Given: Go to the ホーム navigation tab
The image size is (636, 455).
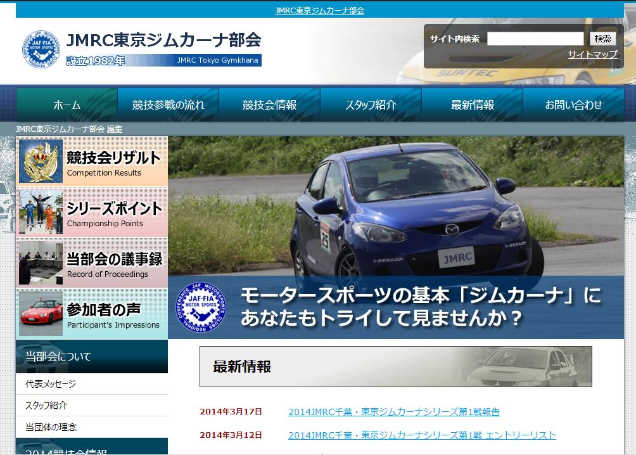Looking at the screenshot, I should [67, 105].
